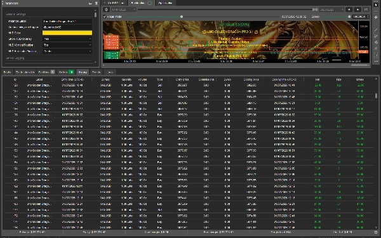Image resolution: width=381 pixels, height=238 pixels.
Task: Select the cursor pointer tool in right toolbar
Action: (376, 4)
